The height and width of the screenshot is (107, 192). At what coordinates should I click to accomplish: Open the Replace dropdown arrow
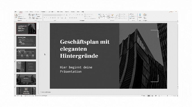[x=136, y=16]
